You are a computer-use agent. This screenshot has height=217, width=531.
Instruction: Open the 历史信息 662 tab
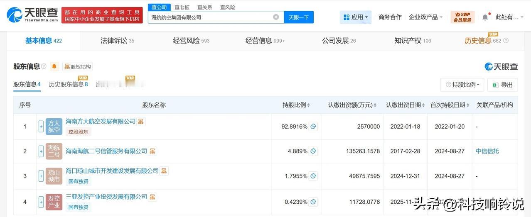(x=483, y=41)
